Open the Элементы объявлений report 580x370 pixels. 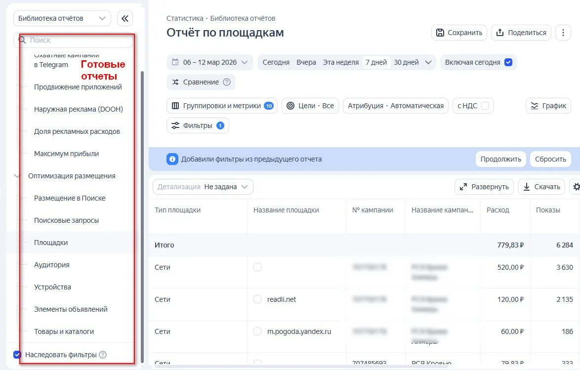pyautogui.click(x=71, y=309)
